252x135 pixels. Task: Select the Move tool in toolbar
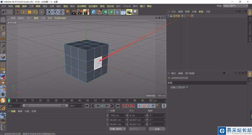click(24, 12)
